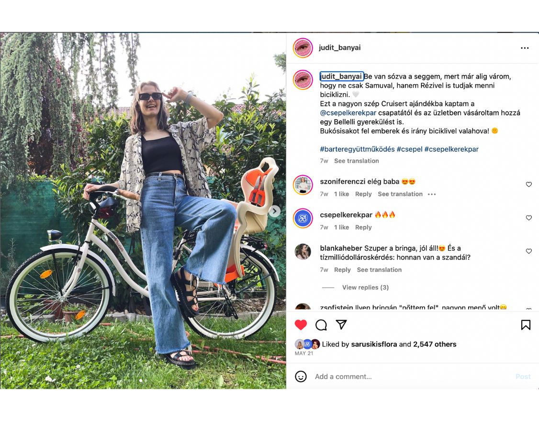
Task: Open the emoji picker smiley icon
Action: click(x=301, y=377)
